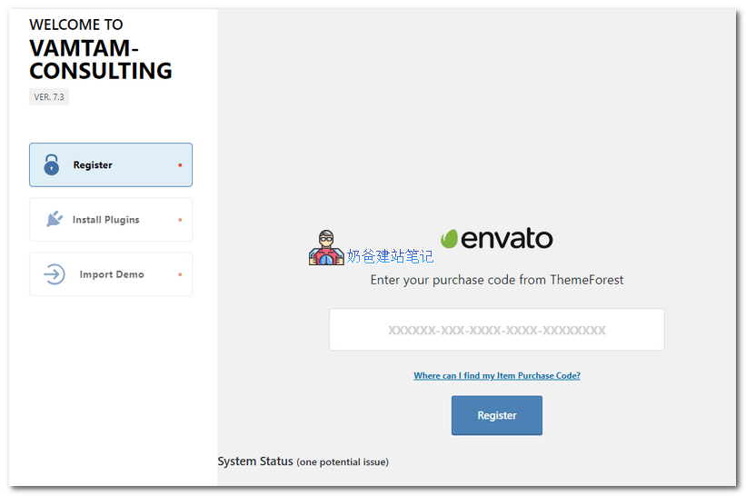The width and height of the screenshot is (746, 496).
Task: Click the green Envato leaf logo
Action: point(449,239)
